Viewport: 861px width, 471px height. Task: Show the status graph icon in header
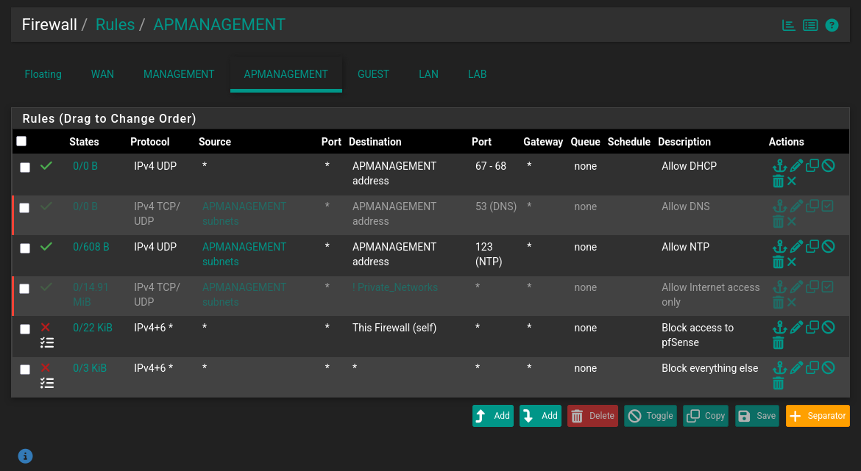coord(788,25)
